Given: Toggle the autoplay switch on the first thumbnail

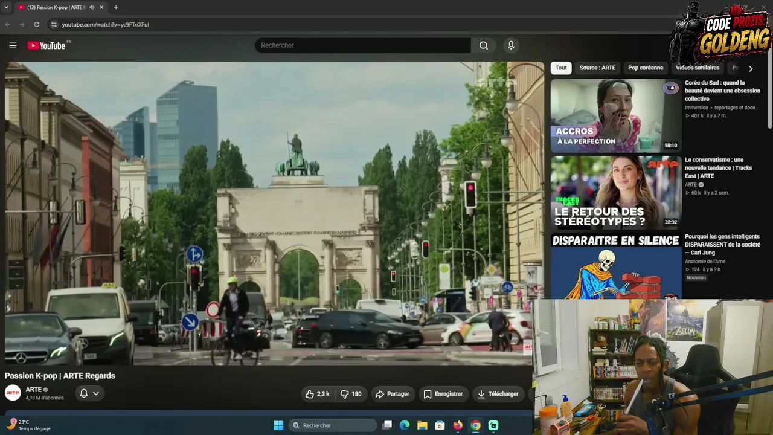Looking at the screenshot, I should (671, 88).
